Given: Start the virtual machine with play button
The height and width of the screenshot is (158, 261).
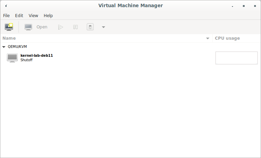Looking at the screenshot, I should click(x=60, y=27).
